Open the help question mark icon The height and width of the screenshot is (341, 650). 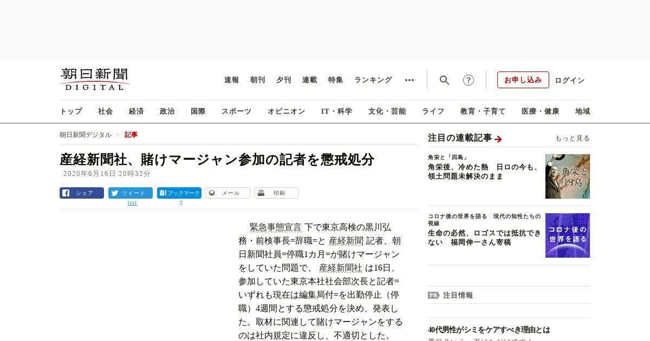coord(469,80)
